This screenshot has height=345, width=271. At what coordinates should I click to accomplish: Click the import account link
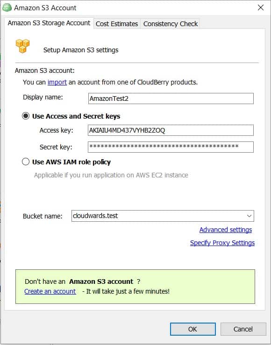click(57, 82)
